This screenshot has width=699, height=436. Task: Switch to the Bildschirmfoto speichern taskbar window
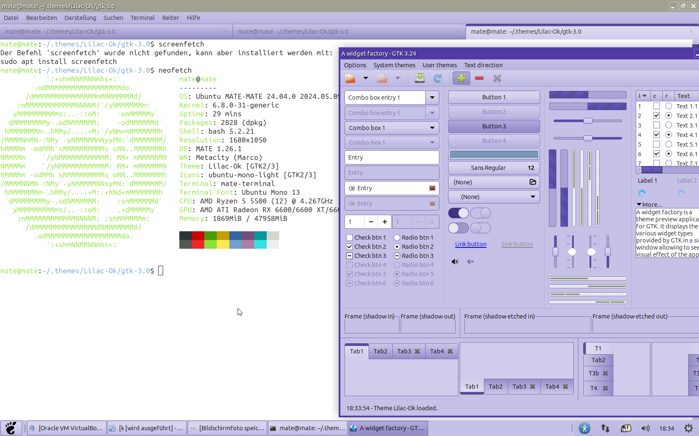click(x=227, y=428)
